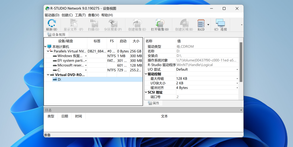Click the 大小 column header
Screen dimensions: 293x147
click(x=136, y=41)
